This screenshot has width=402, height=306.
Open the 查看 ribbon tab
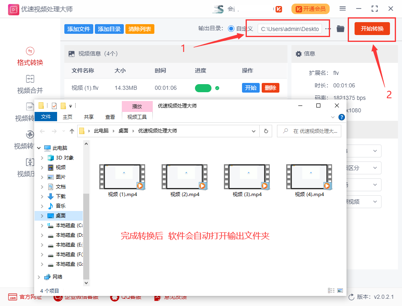click(x=110, y=117)
